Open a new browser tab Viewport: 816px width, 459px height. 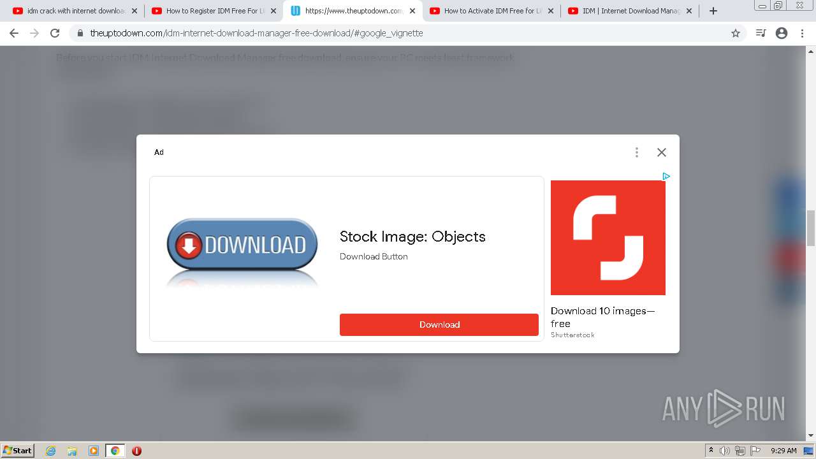tap(713, 11)
